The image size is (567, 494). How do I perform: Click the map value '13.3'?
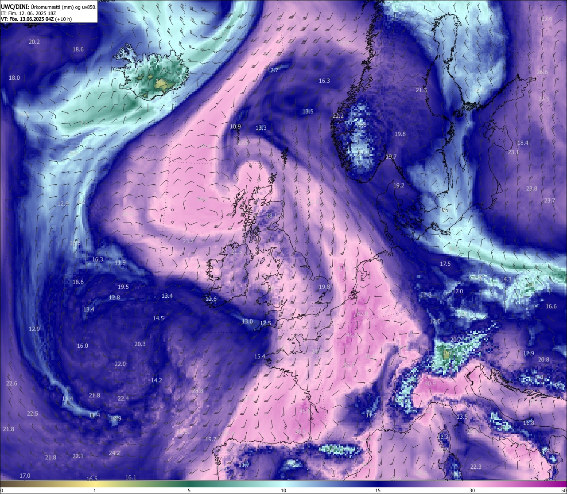[261, 128]
